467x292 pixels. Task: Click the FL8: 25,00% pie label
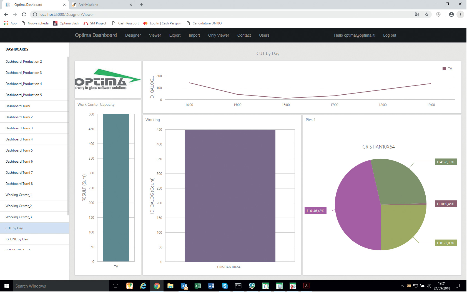click(x=445, y=243)
